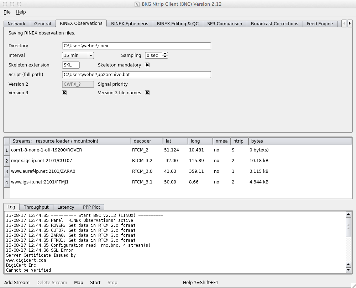Increase Sampling value with up arrow
Viewport: 356px width, 288px height.
(x=165, y=54)
